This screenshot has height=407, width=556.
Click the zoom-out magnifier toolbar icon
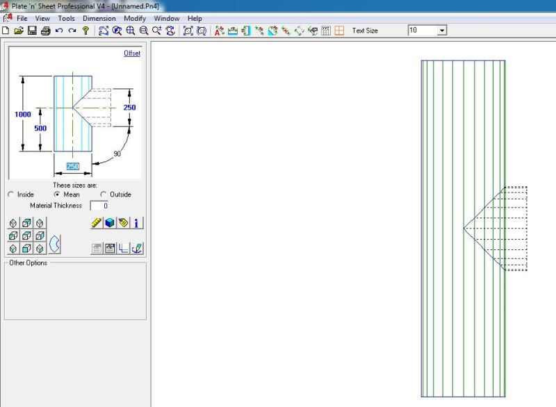tap(144, 31)
